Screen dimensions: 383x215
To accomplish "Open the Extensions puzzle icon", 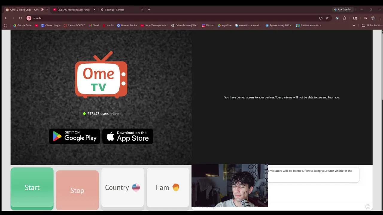I will pyautogui.click(x=344, y=18).
